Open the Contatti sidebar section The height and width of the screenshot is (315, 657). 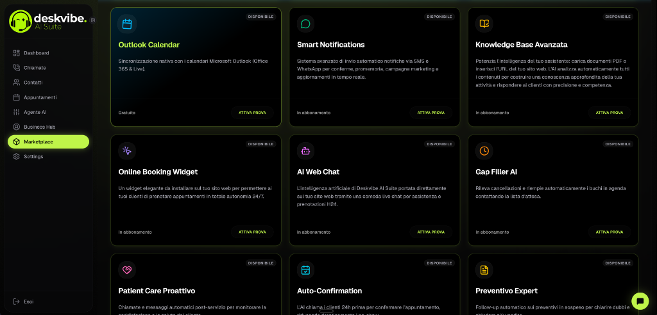pos(33,83)
